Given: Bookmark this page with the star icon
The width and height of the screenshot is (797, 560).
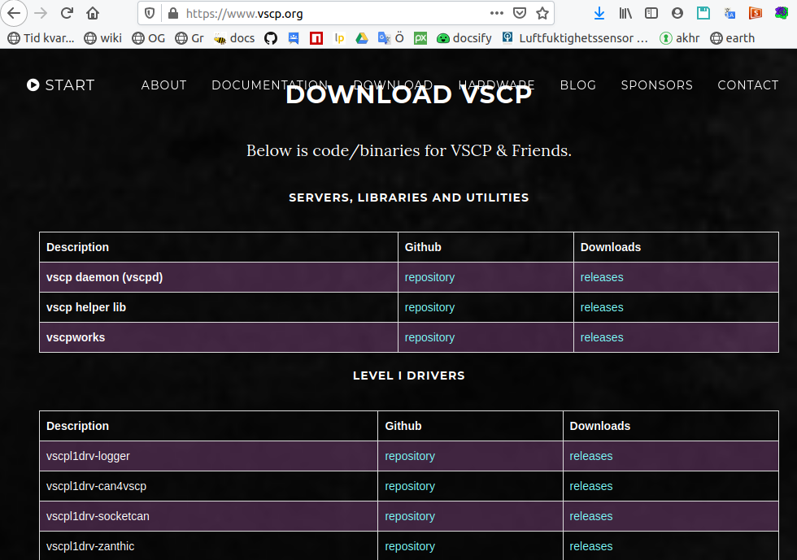Looking at the screenshot, I should tap(542, 13).
